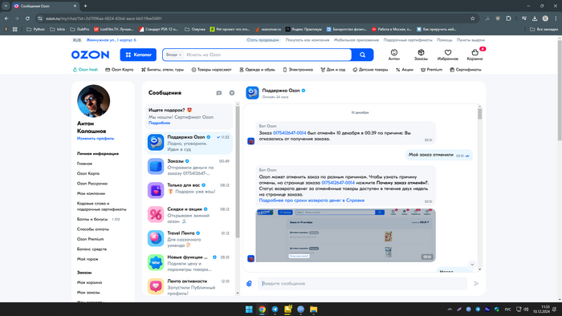Open Дом и сад category

pyautogui.click(x=333, y=70)
